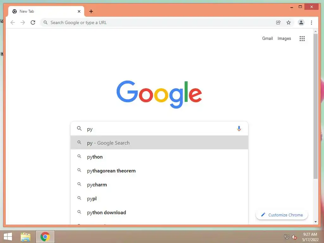Screen dimensions: 324x243
Task: Choose the 'python' suggestion
Action: click(x=159, y=157)
